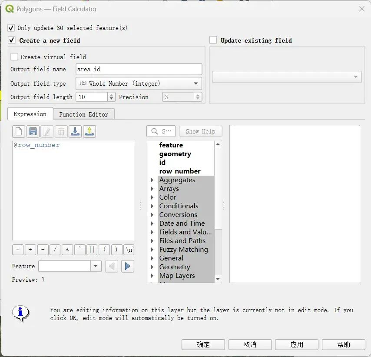Select the id variable in list
This screenshot has width=371, height=357.
tap(162, 163)
